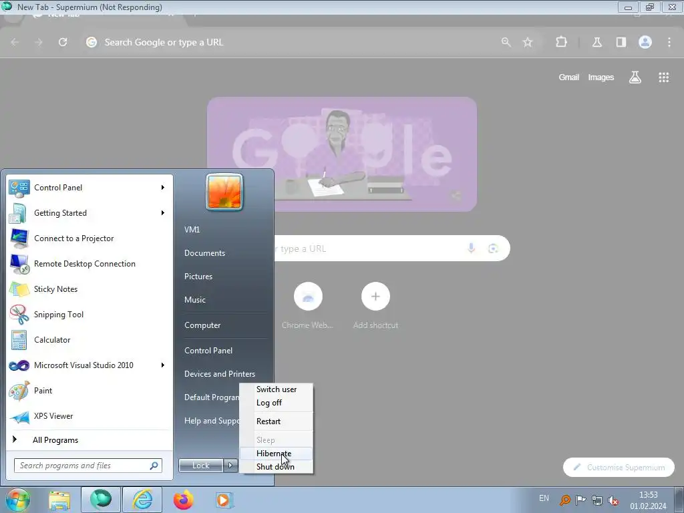The height and width of the screenshot is (513, 684).
Task: Reload the page in Supermium
Action: 63,42
